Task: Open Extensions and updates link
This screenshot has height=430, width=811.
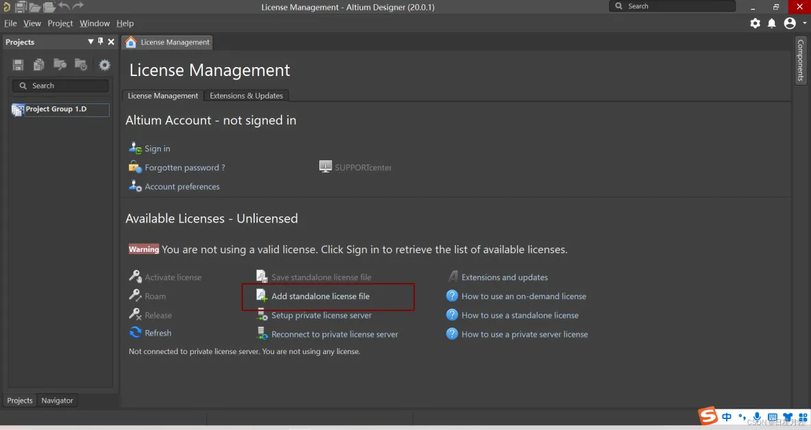Action: coord(504,277)
